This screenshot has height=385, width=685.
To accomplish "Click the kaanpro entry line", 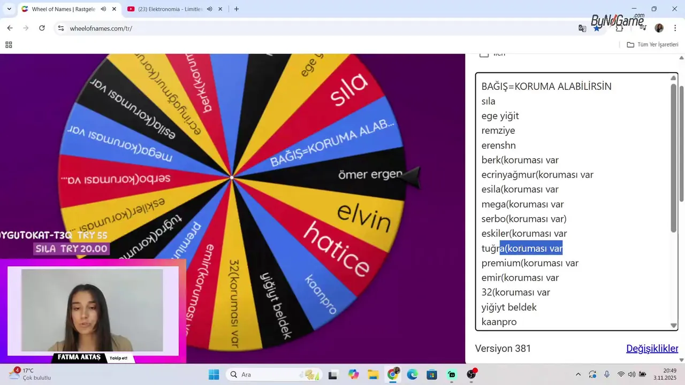I will tap(499, 322).
